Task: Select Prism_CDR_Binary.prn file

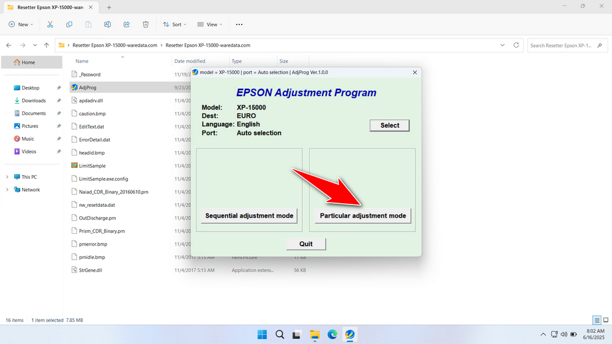Action: (102, 231)
